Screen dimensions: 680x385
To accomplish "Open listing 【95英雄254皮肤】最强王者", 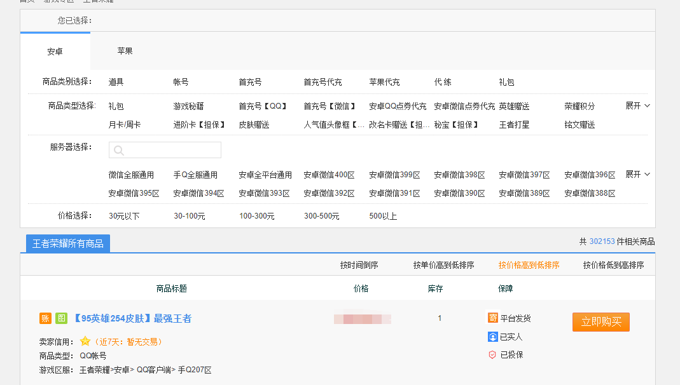I will coord(132,319).
